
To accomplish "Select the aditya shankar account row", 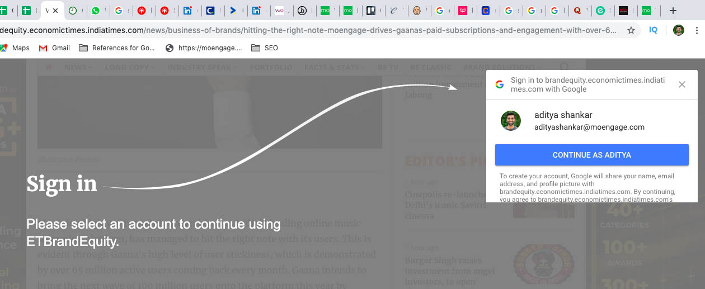I will click(592, 121).
